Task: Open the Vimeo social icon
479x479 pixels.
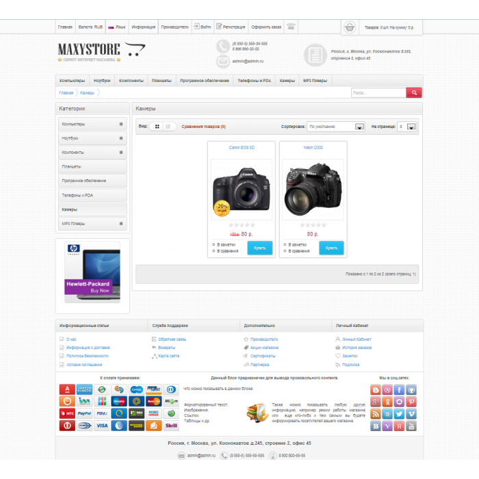Action: pyautogui.click(x=411, y=414)
